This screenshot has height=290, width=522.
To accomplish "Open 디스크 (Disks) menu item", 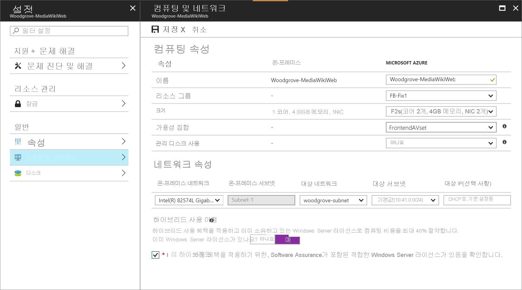I will pos(69,173).
